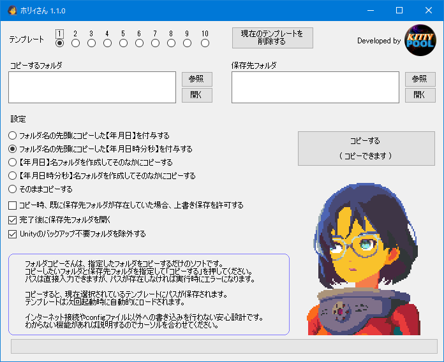Minimize the ホリィさん window
This screenshot has height=362, width=444.
(x=371, y=10)
